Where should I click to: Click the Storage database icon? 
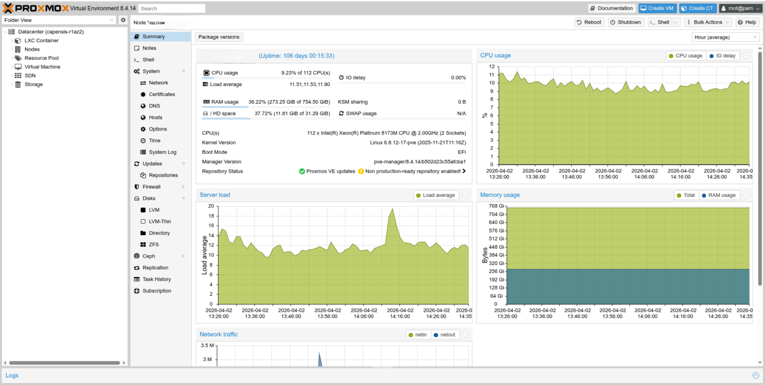pyautogui.click(x=18, y=85)
